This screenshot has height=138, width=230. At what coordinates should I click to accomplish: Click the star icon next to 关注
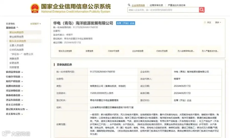click(x=205, y=22)
